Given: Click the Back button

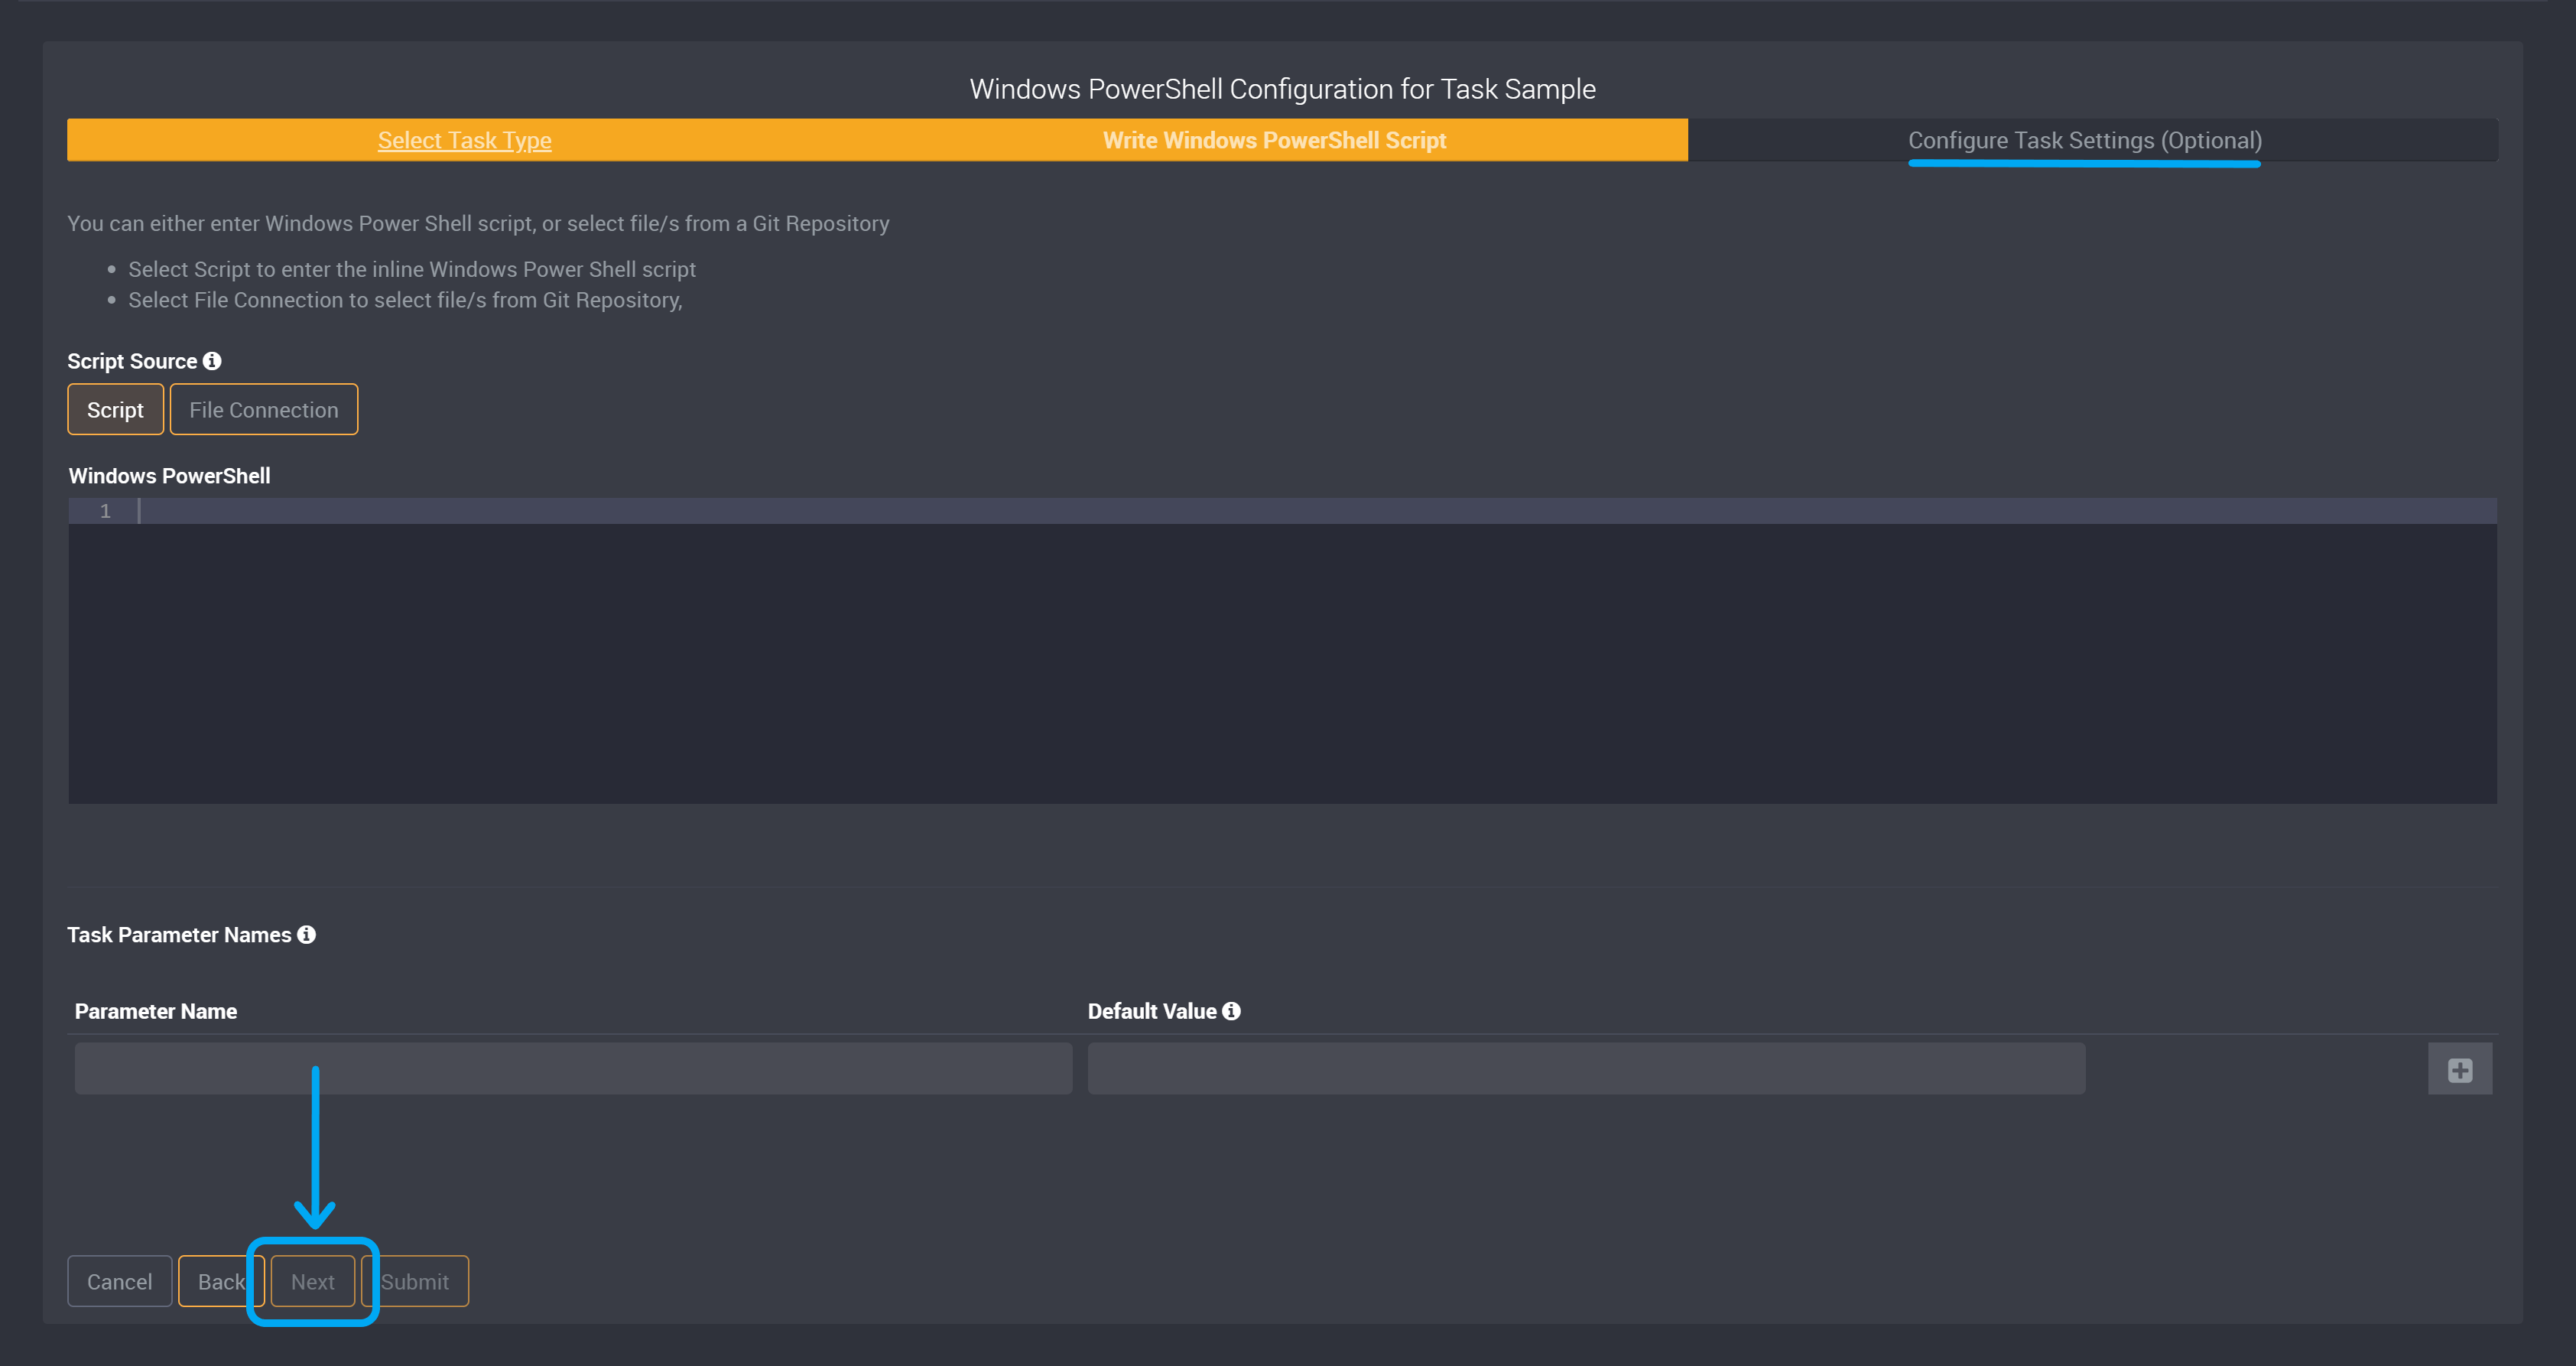Looking at the screenshot, I should coord(221,1281).
